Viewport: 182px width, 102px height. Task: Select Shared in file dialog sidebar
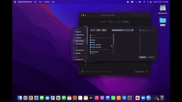coord(79,53)
